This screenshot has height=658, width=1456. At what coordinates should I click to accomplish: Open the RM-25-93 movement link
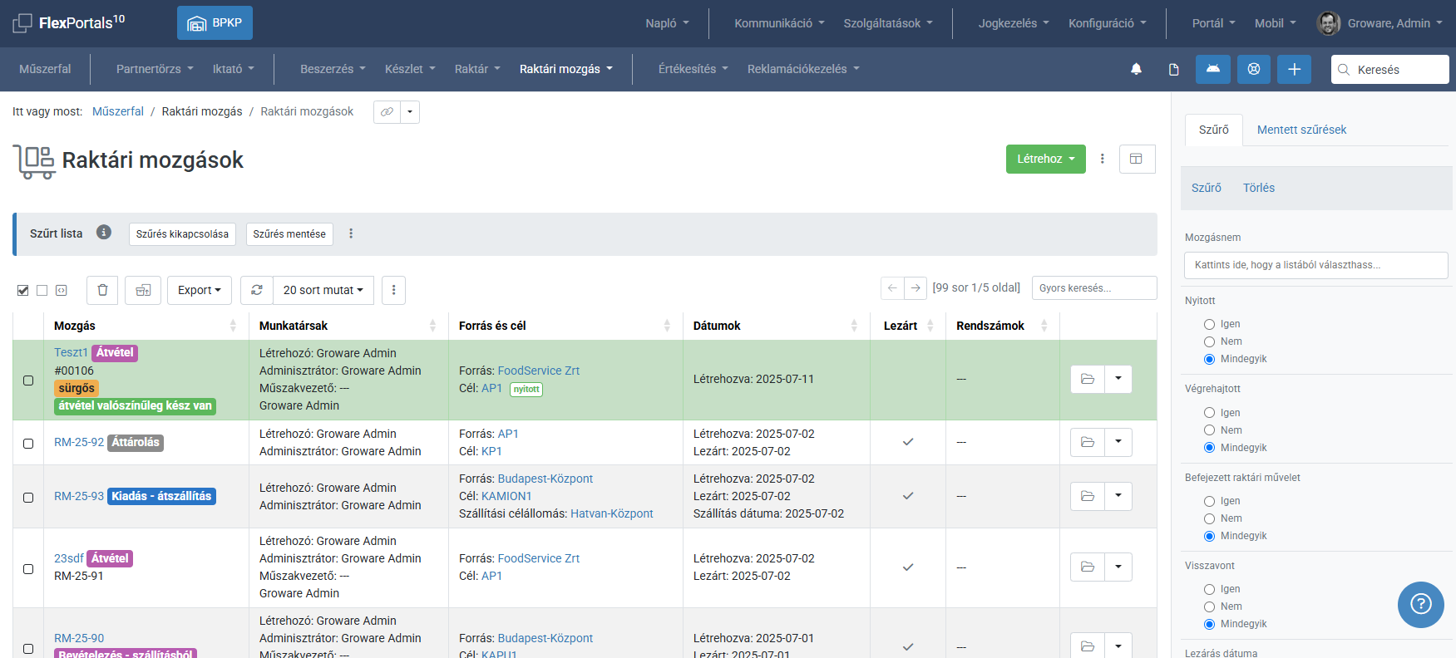(x=79, y=496)
